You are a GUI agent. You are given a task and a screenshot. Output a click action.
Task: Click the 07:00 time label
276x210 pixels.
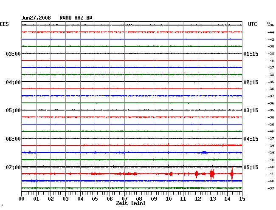[13, 167]
